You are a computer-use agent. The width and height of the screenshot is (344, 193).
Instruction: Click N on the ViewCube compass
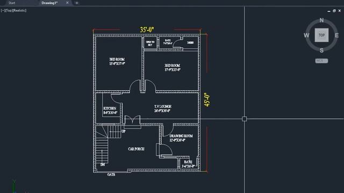[321, 20]
